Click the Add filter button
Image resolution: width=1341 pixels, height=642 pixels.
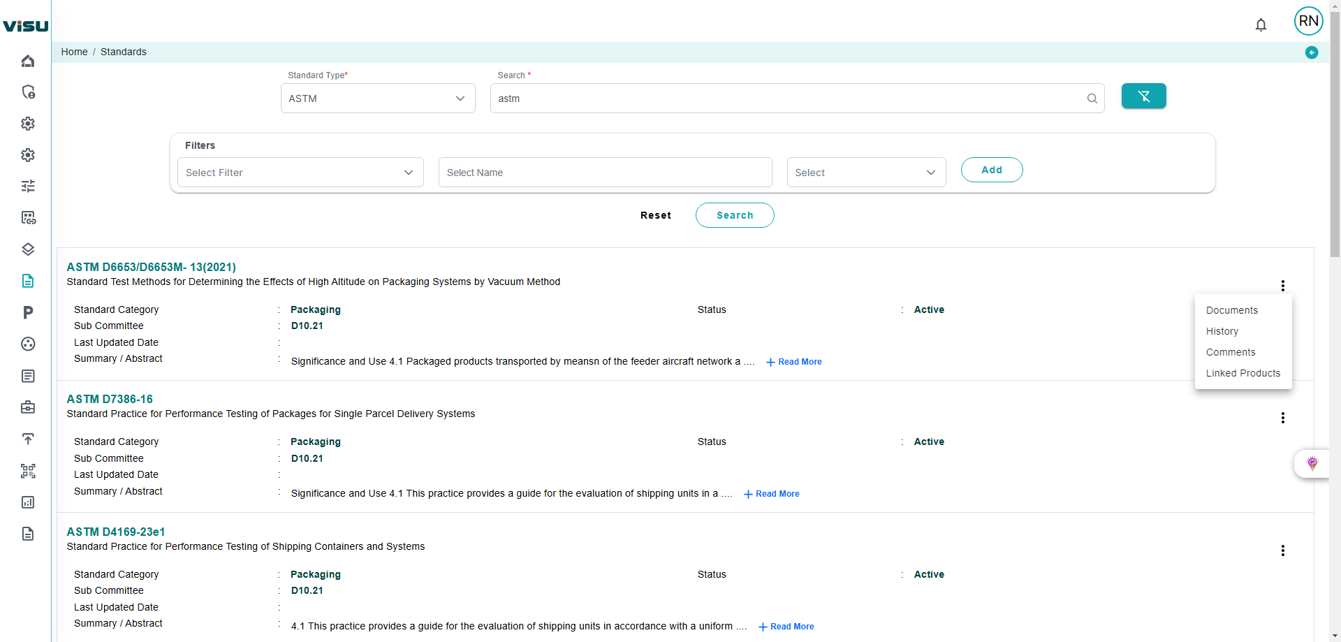[991, 170]
